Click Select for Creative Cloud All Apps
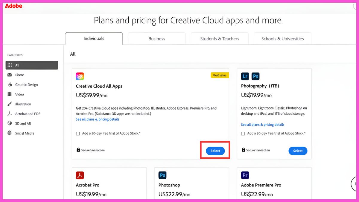 (215, 151)
